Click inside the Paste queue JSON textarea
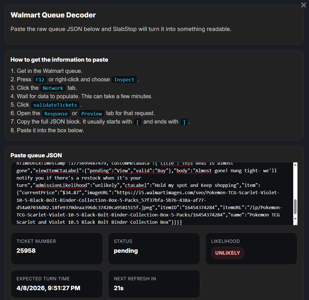 152,194
